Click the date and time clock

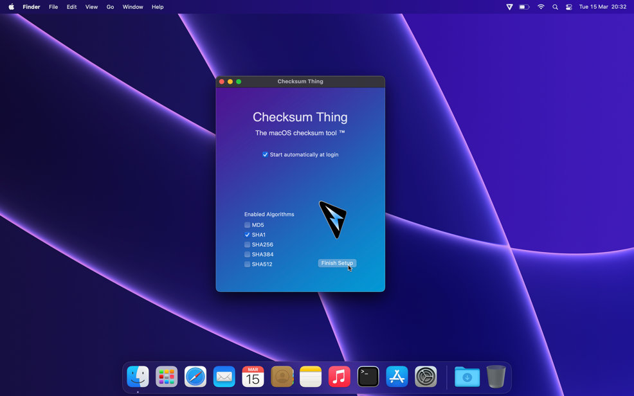[602, 7]
